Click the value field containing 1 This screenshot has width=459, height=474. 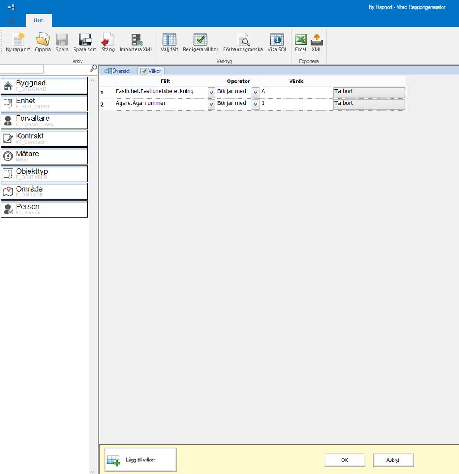pyautogui.click(x=296, y=104)
